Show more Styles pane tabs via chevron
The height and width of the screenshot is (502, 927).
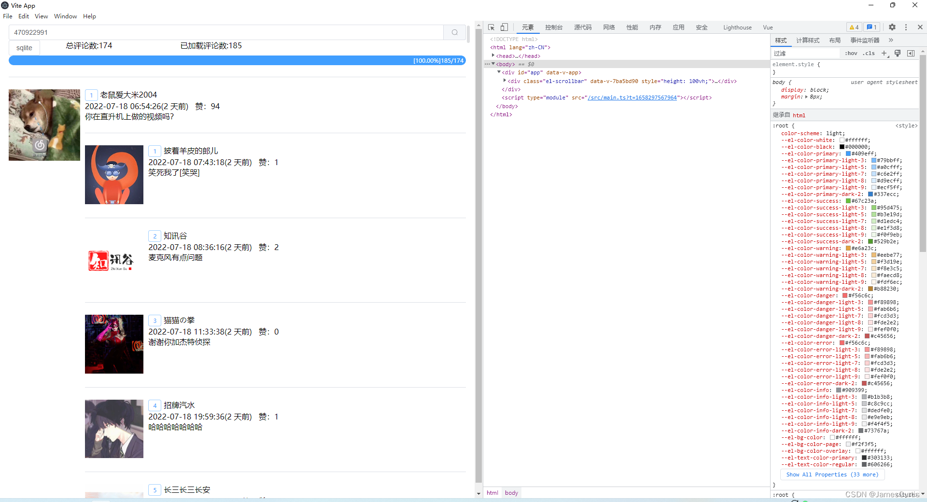point(891,40)
